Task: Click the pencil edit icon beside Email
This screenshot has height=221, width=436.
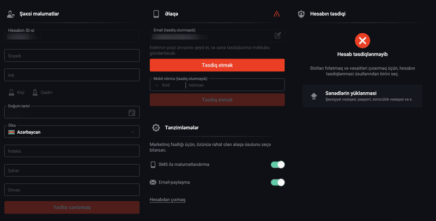Action: click(277, 35)
